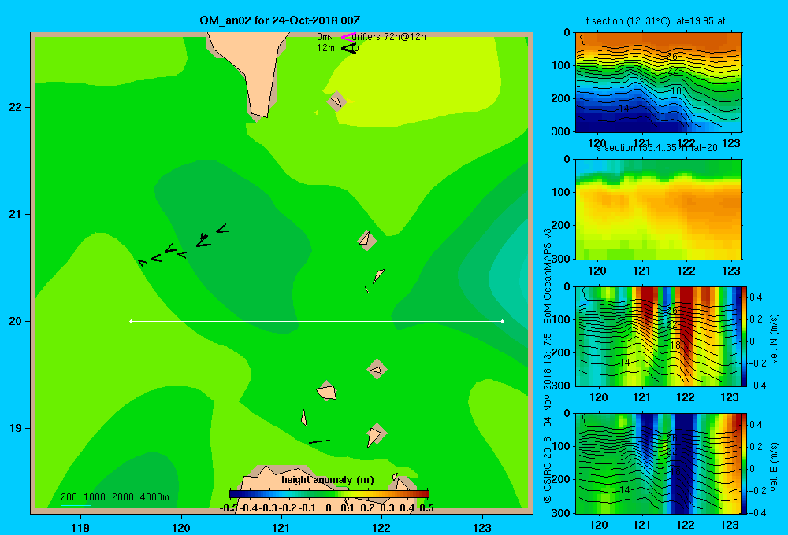This screenshot has width=788, height=535.
Task: Click the '0m' legend depth label
Action: coord(323,37)
